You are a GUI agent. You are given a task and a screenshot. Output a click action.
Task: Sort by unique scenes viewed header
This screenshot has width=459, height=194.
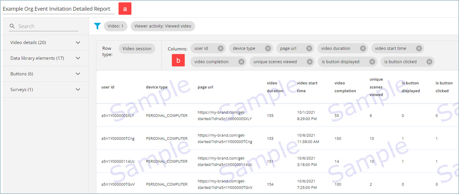376,87
